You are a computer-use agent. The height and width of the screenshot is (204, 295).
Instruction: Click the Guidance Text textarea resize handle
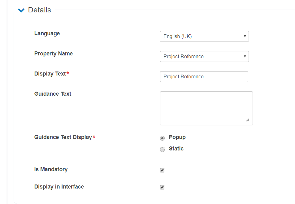coord(247,120)
